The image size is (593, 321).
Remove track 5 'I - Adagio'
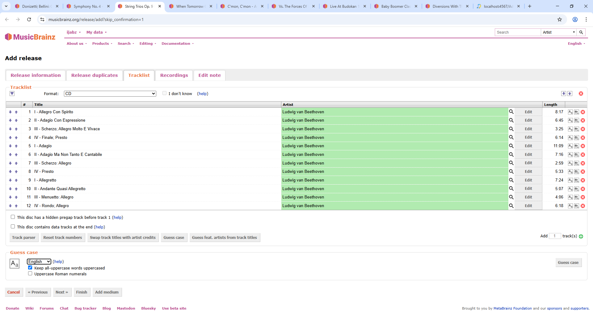583,146
